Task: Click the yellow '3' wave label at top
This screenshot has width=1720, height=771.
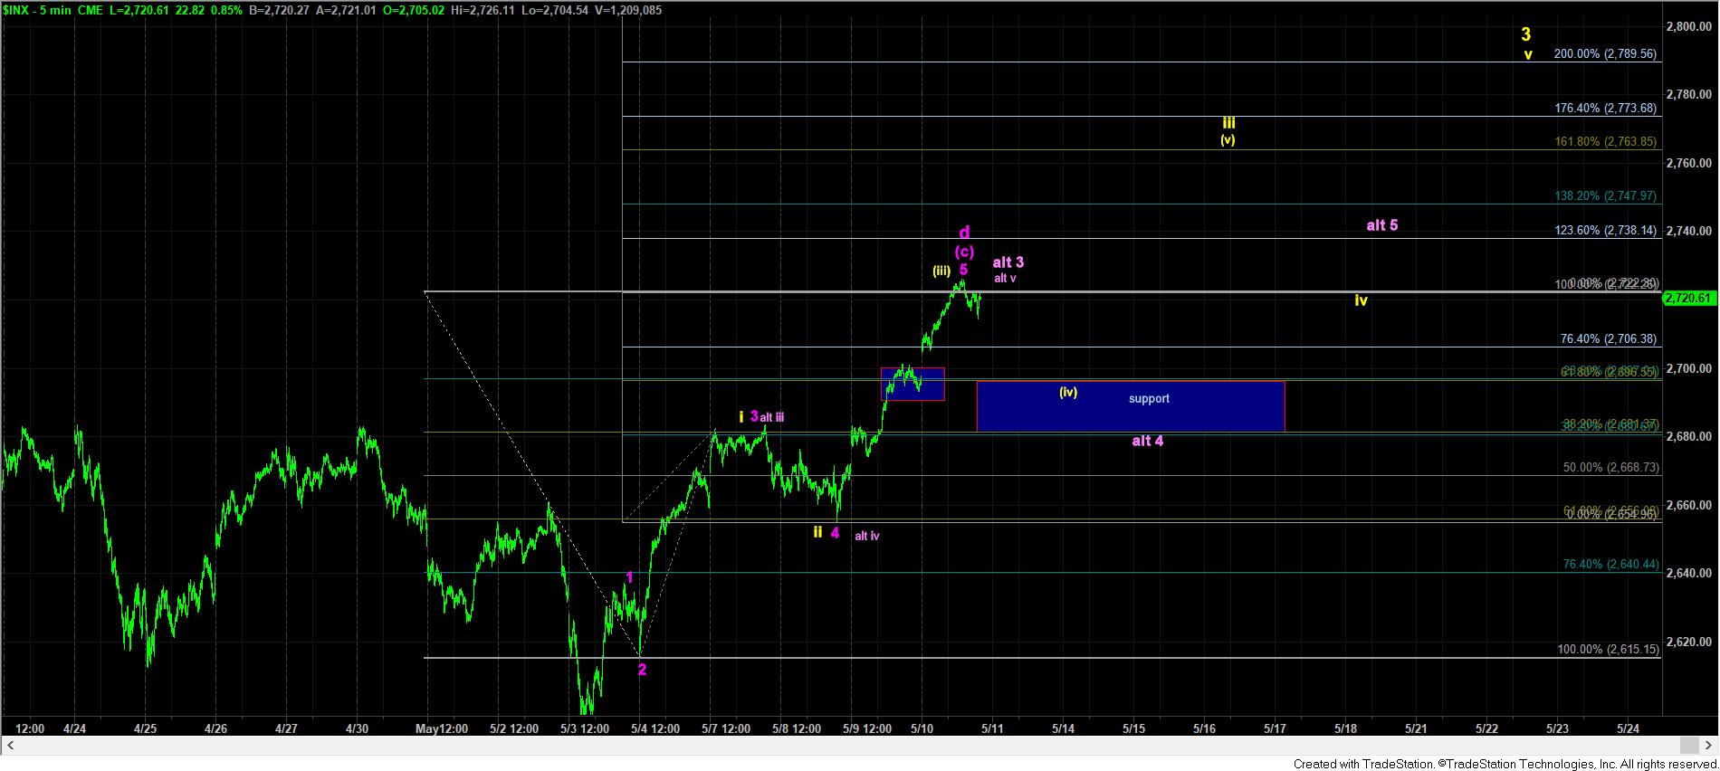Action: 1525,34
